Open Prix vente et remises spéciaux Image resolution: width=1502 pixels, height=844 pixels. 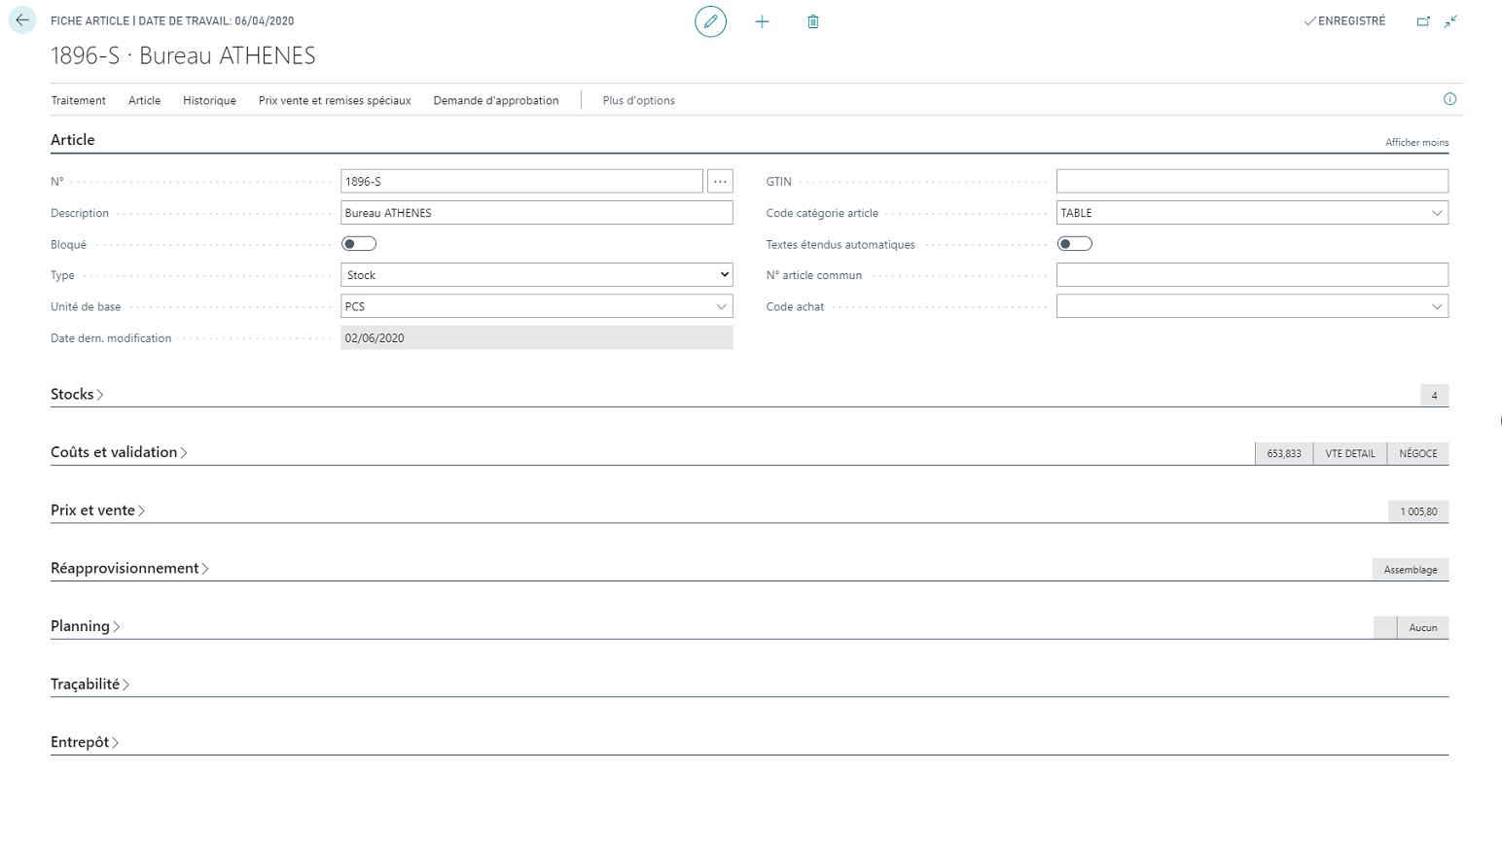[335, 100]
